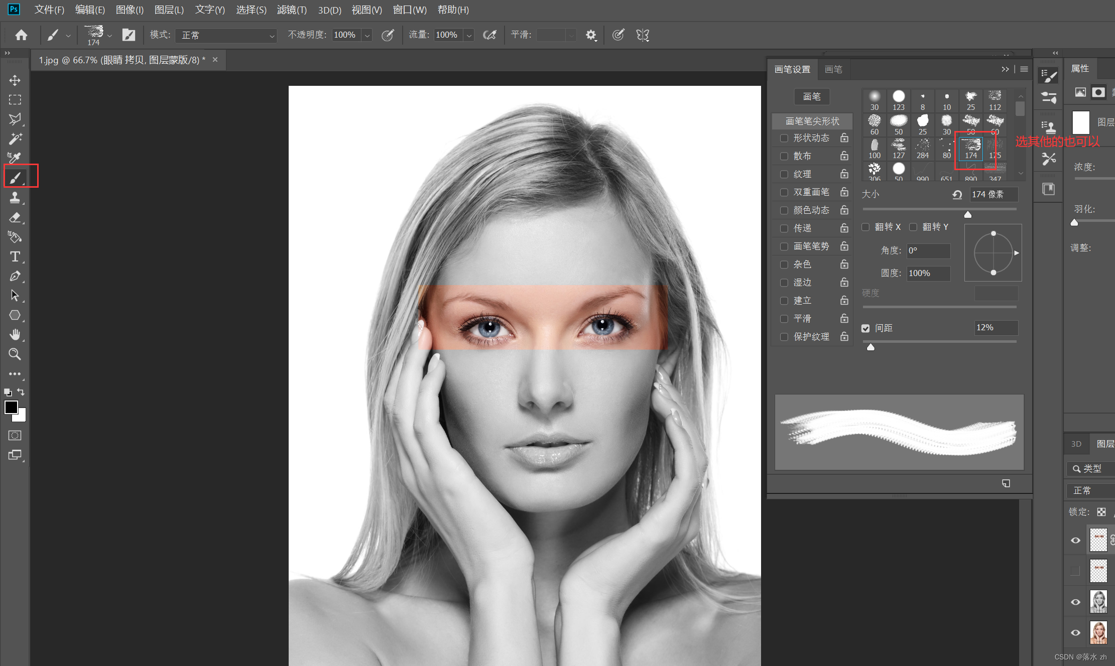Click the 画笔 button in settings panel

(811, 96)
